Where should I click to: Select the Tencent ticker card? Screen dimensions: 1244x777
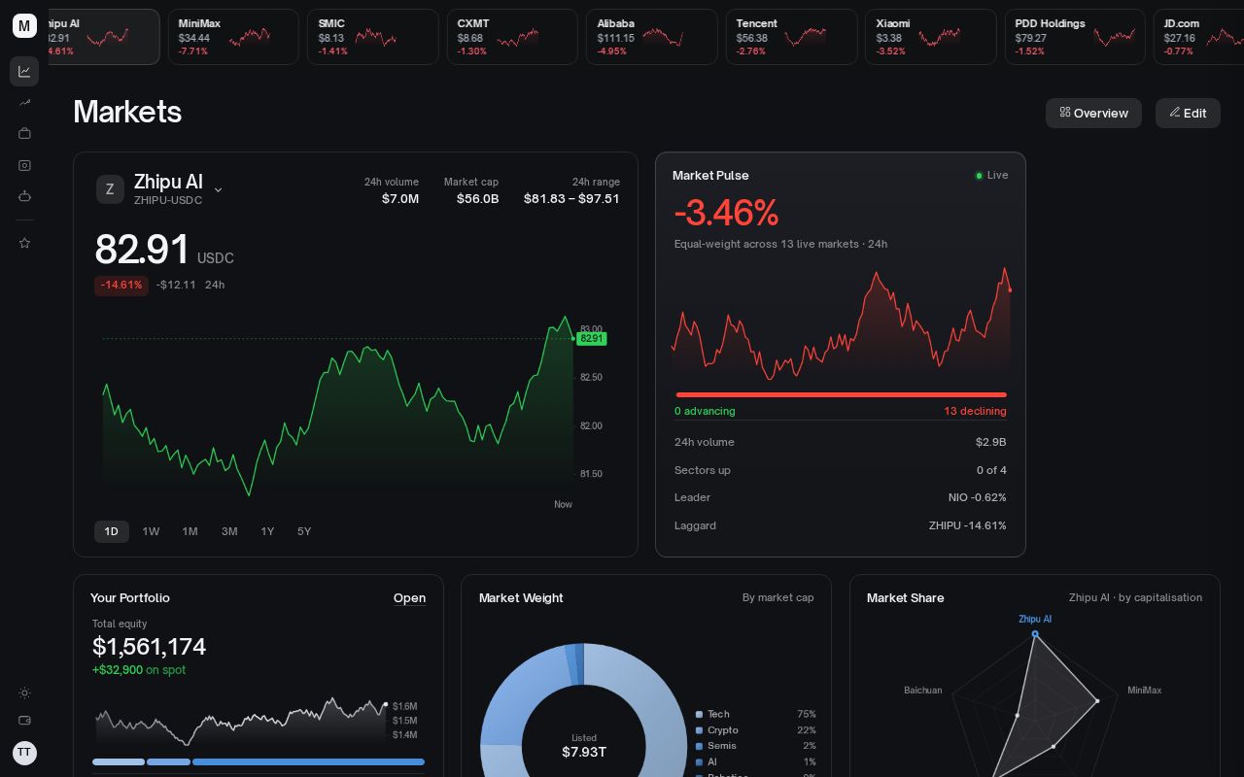[791, 37]
